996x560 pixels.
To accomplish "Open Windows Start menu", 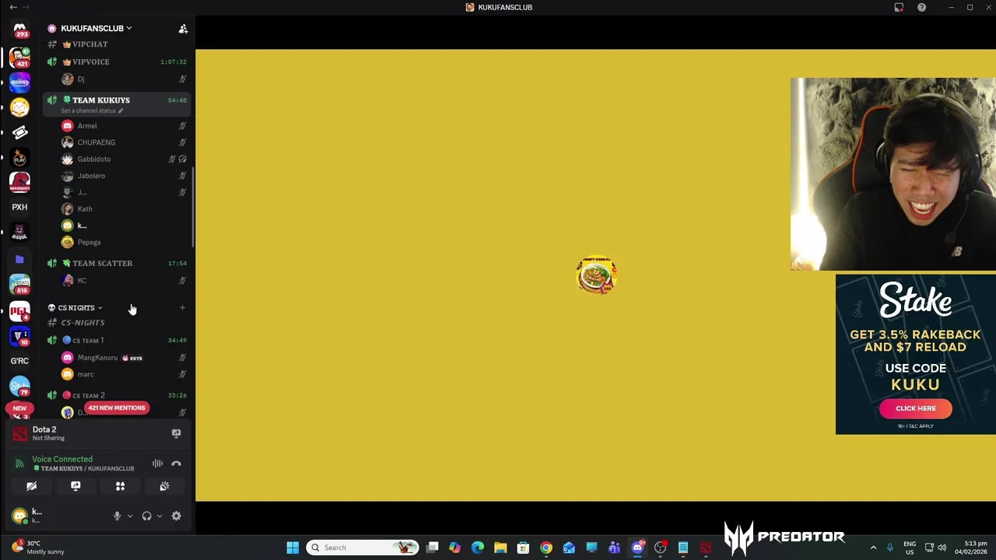I will [x=293, y=548].
